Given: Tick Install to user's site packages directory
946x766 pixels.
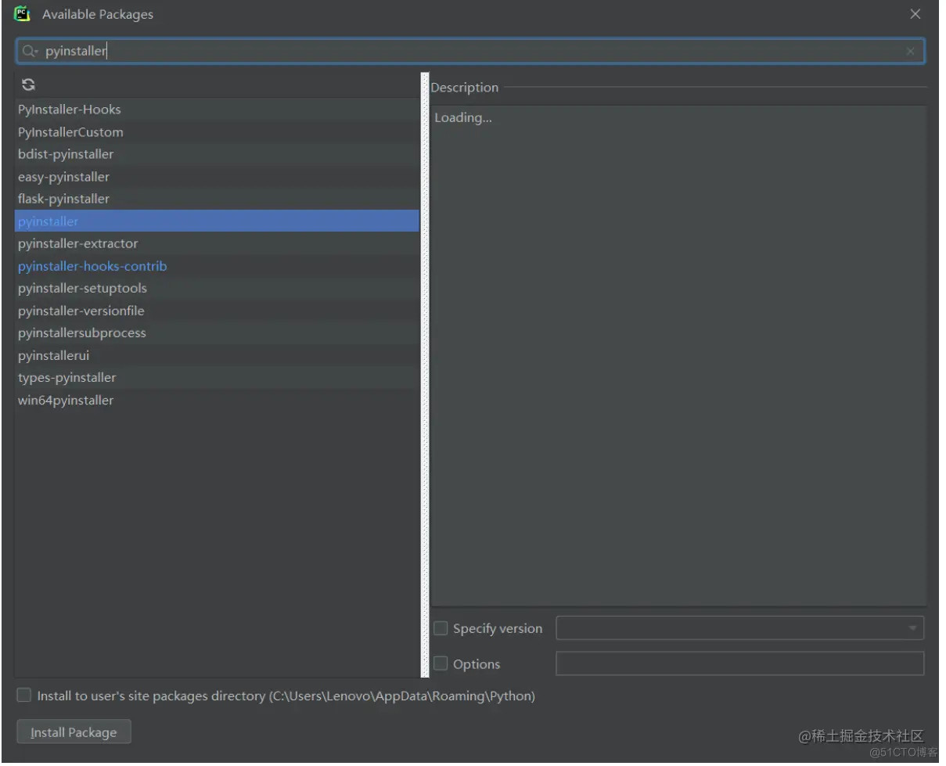Looking at the screenshot, I should 24,696.
